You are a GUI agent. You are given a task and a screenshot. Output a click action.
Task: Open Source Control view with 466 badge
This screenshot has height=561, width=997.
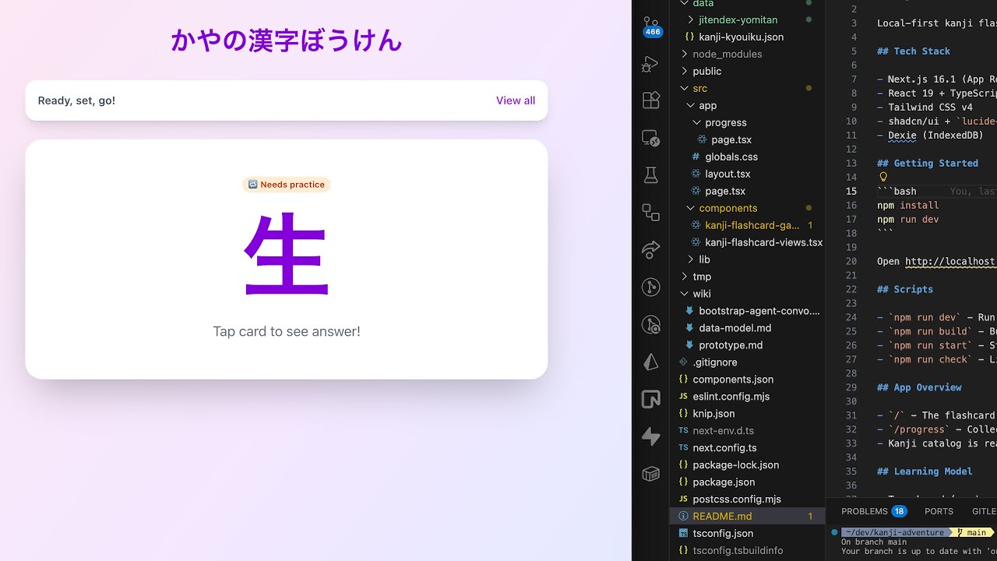pos(651,26)
